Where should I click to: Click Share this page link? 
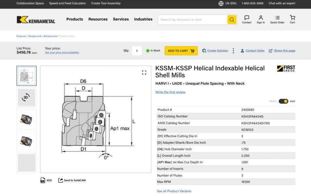pyautogui.click(x=284, y=51)
